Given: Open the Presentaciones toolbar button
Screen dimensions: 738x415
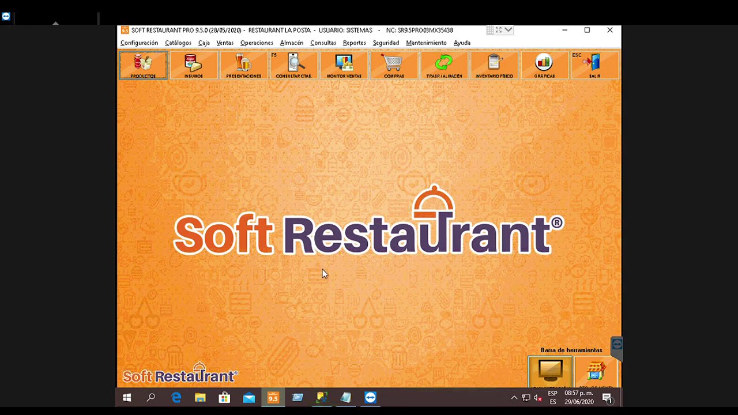Looking at the screenshot, I should click(x=244, y=65).
